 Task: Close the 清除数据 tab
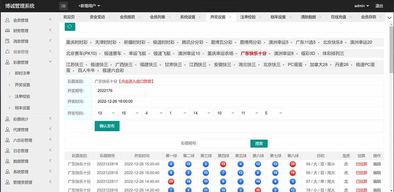coord(321,17)
